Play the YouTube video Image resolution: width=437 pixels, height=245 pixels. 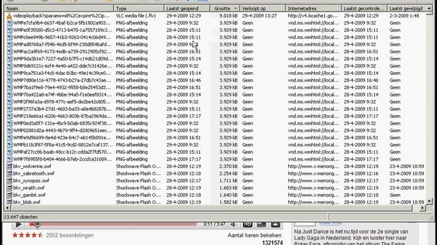click(x=18, y=225)
